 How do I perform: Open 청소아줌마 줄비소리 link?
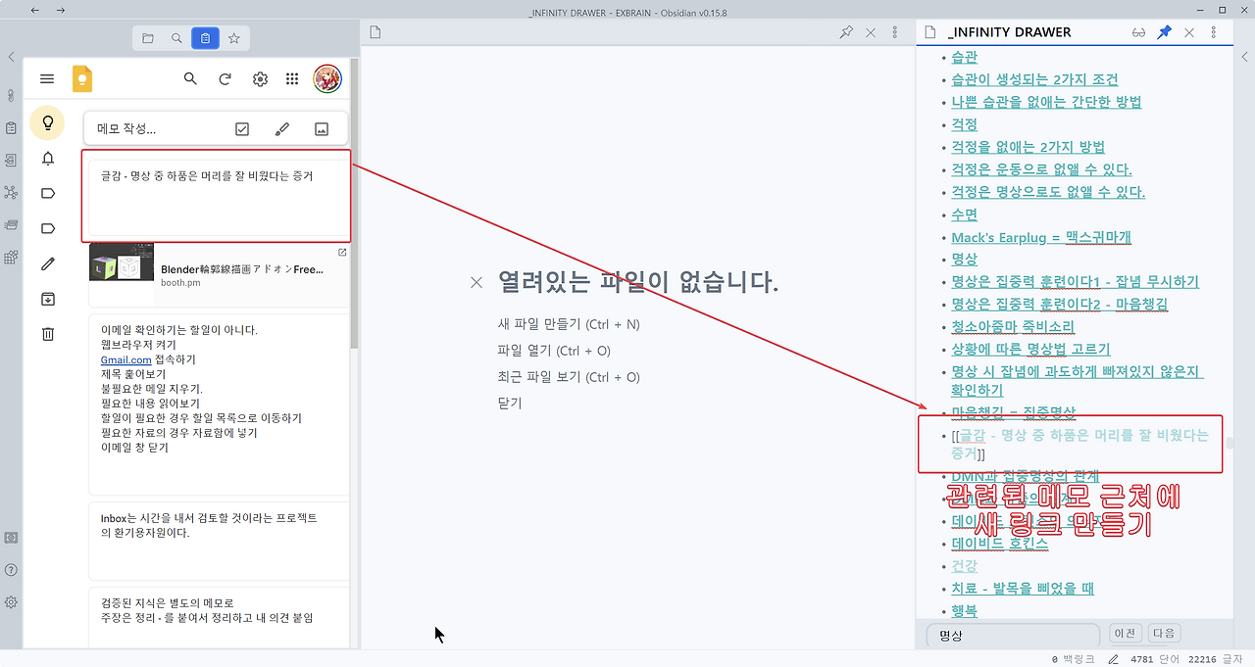(x=1013, y=326)
